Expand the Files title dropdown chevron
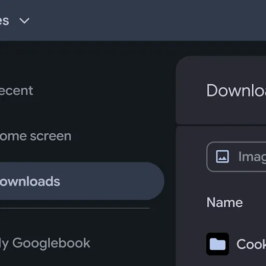266x266 pixels. tap(24, 21)
